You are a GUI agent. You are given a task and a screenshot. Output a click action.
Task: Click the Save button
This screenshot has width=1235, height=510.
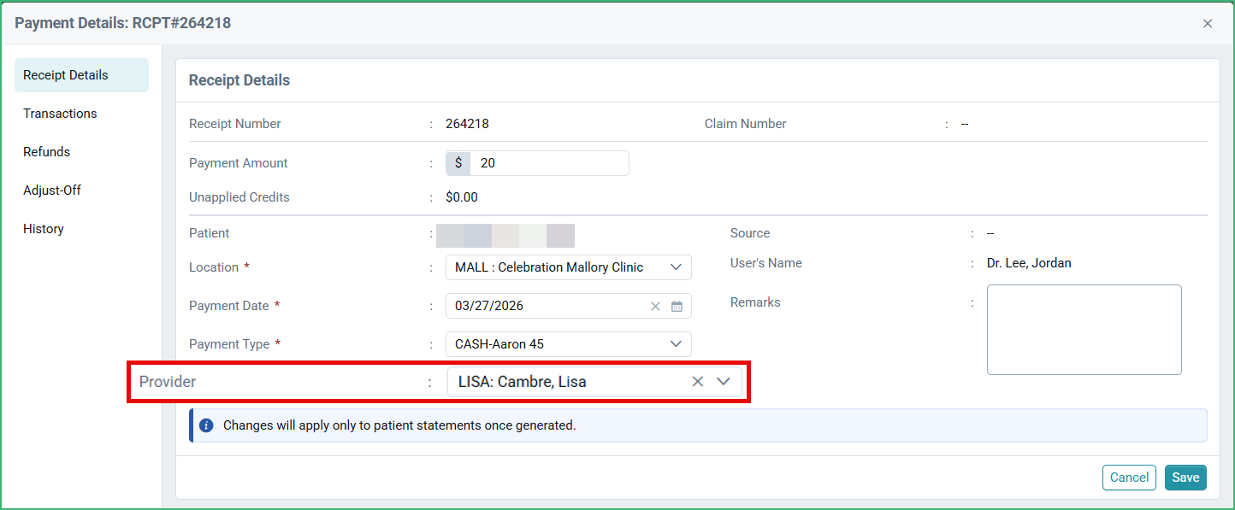pos(1185,478)
